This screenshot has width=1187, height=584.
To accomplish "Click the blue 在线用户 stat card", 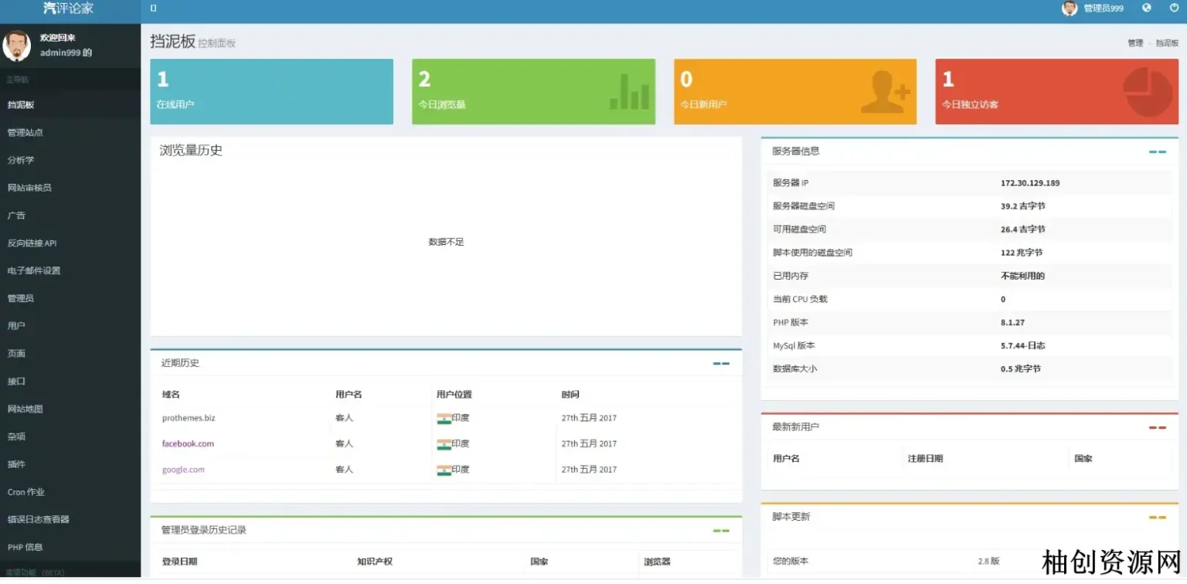I will tap(271, 91).
